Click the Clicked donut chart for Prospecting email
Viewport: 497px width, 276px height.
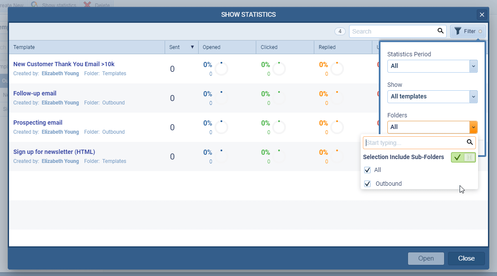tap(279, 127)
